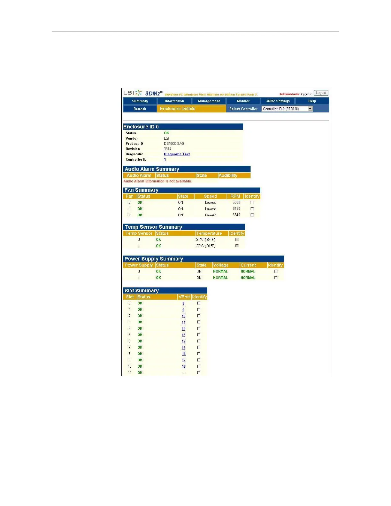
Task: Open VPort 14 link
Action: pos(183,329)
